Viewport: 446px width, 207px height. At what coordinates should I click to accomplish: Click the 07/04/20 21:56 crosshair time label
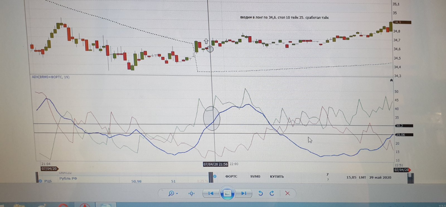tap(215, 164)
